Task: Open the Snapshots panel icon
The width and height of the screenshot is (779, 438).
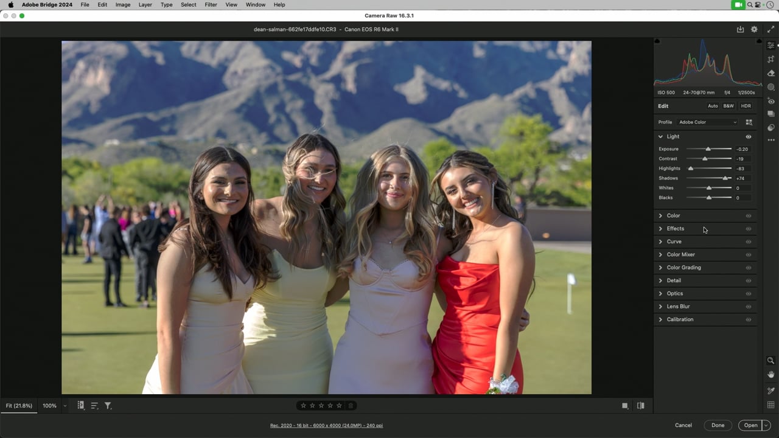Action: 770,114
